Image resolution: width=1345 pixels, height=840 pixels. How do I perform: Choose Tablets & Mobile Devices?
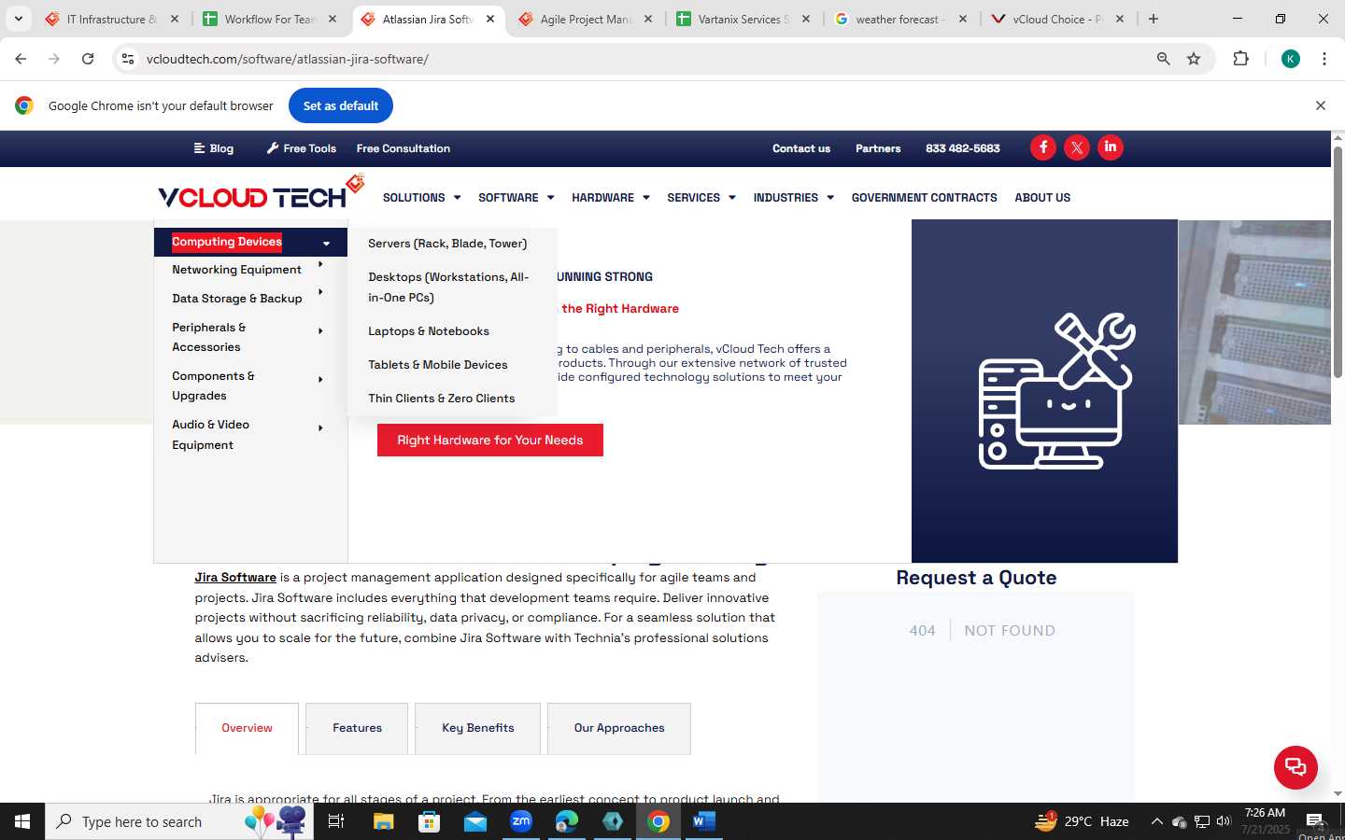tap(438, 365)
